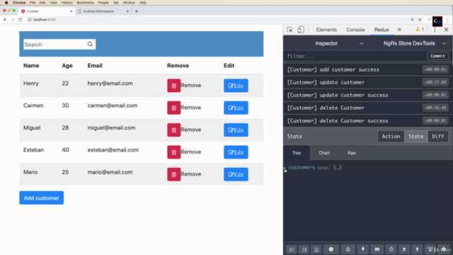The width and height of the screenshot is (453, 255).
Task: Open the Raw state tab
Action: coord(352,153)
